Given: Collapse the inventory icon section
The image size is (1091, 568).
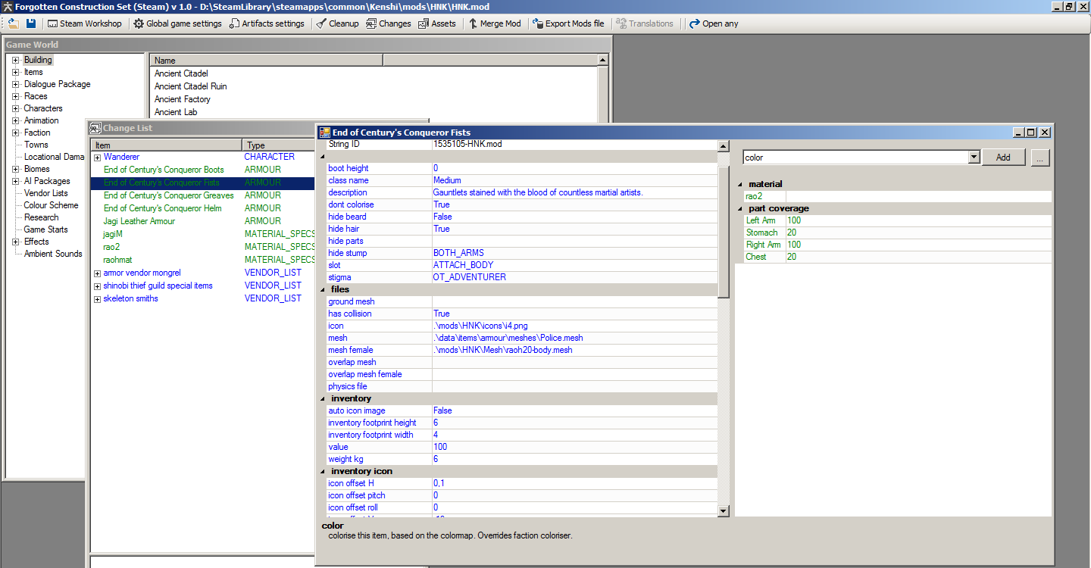Looking at the screenshot, I should (x=324, y=471).
